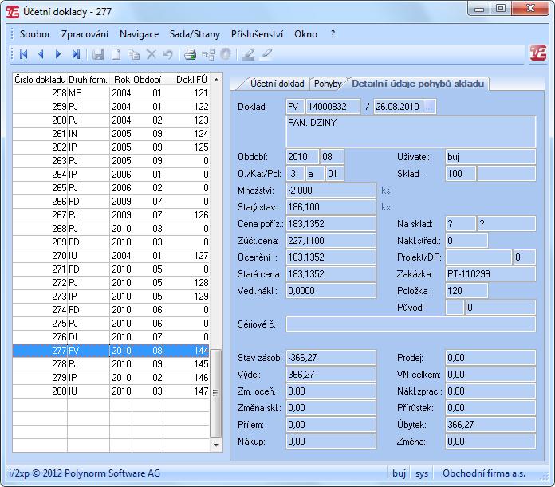Click the delete X icon
555x487 pixels.
click(x=152, y=54)
